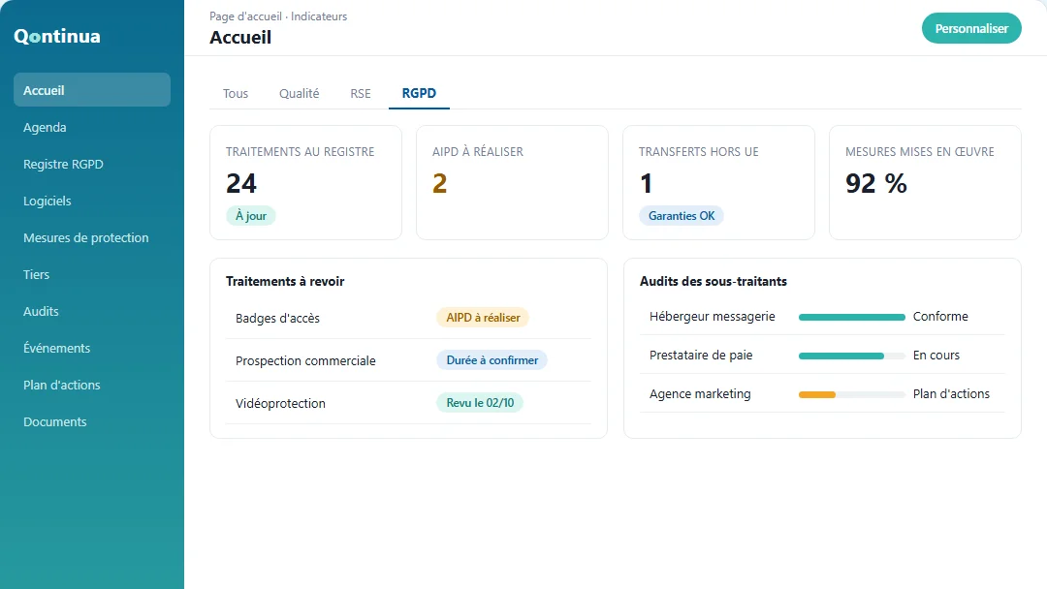Open the Traitements au registre card
1047x589 pixels.
[x=305, y=182]
